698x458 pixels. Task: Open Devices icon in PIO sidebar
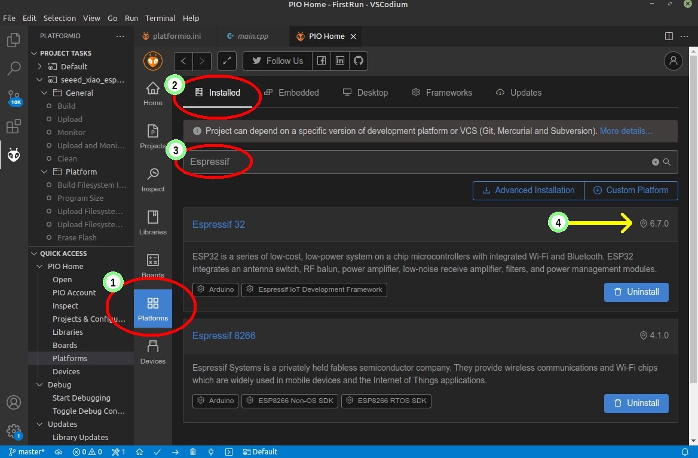tap(153, 351)
